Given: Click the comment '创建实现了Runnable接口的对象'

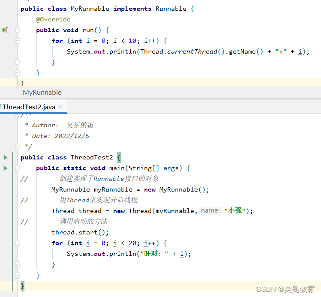Looking at the screenshot, I should tap(109, 179).
